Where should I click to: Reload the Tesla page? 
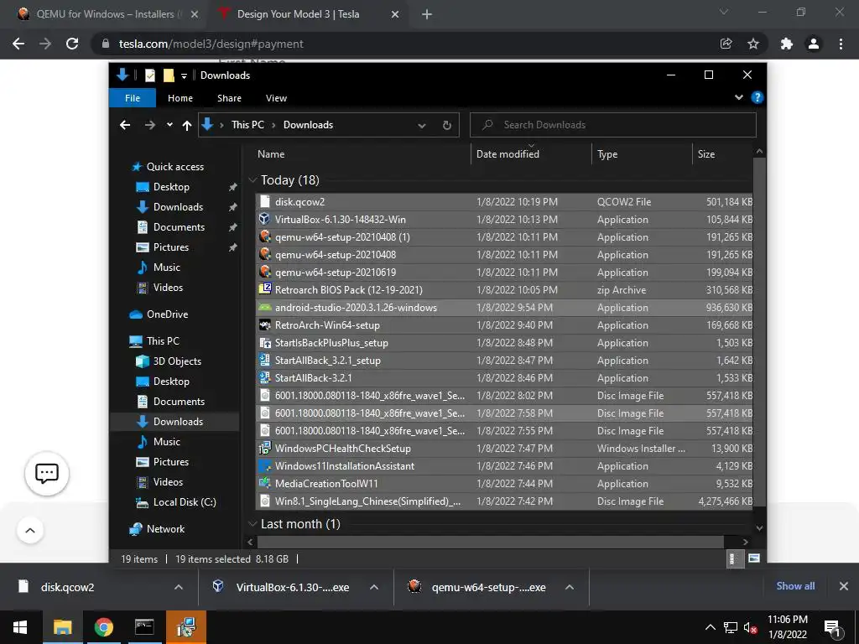[72, 44]
